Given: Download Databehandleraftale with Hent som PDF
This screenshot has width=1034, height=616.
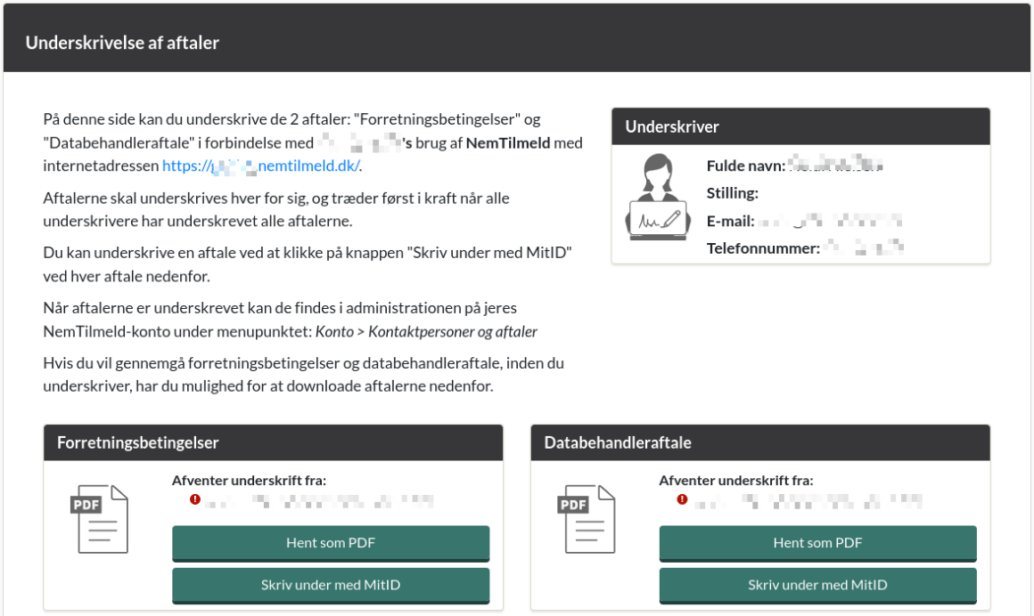Looking at the screenshot, I should coord(817,543).
